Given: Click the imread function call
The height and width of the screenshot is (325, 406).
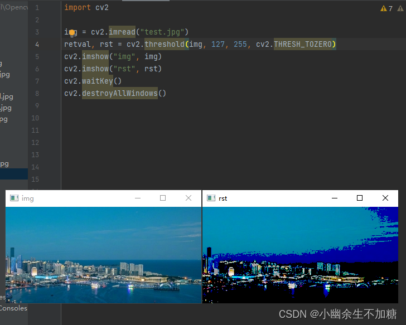Looking at the screenshot, I should coord(122,32).
